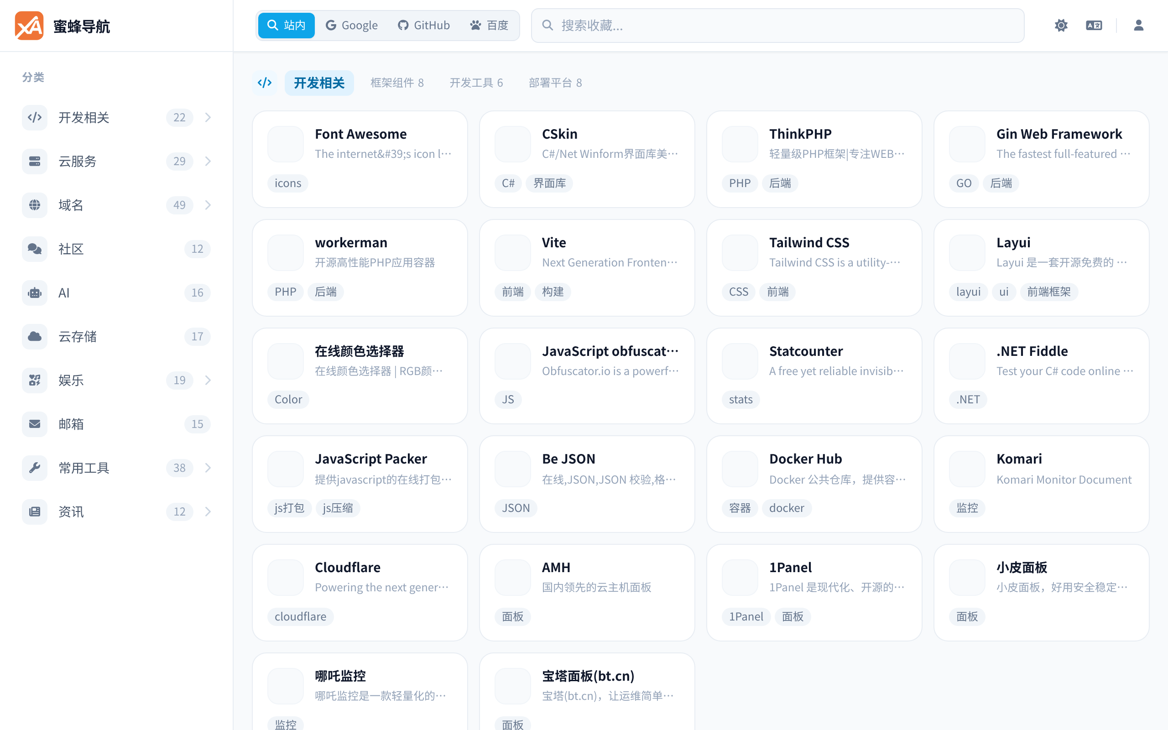Click the Font Awesome site thumbnail
The height and width of the screenshot is (730, 1168).
pos(286,144)
